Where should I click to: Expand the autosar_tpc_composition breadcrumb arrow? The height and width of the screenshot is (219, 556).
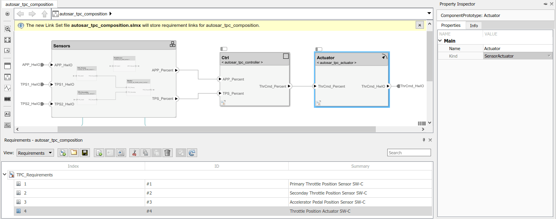(x=110, y=14)
